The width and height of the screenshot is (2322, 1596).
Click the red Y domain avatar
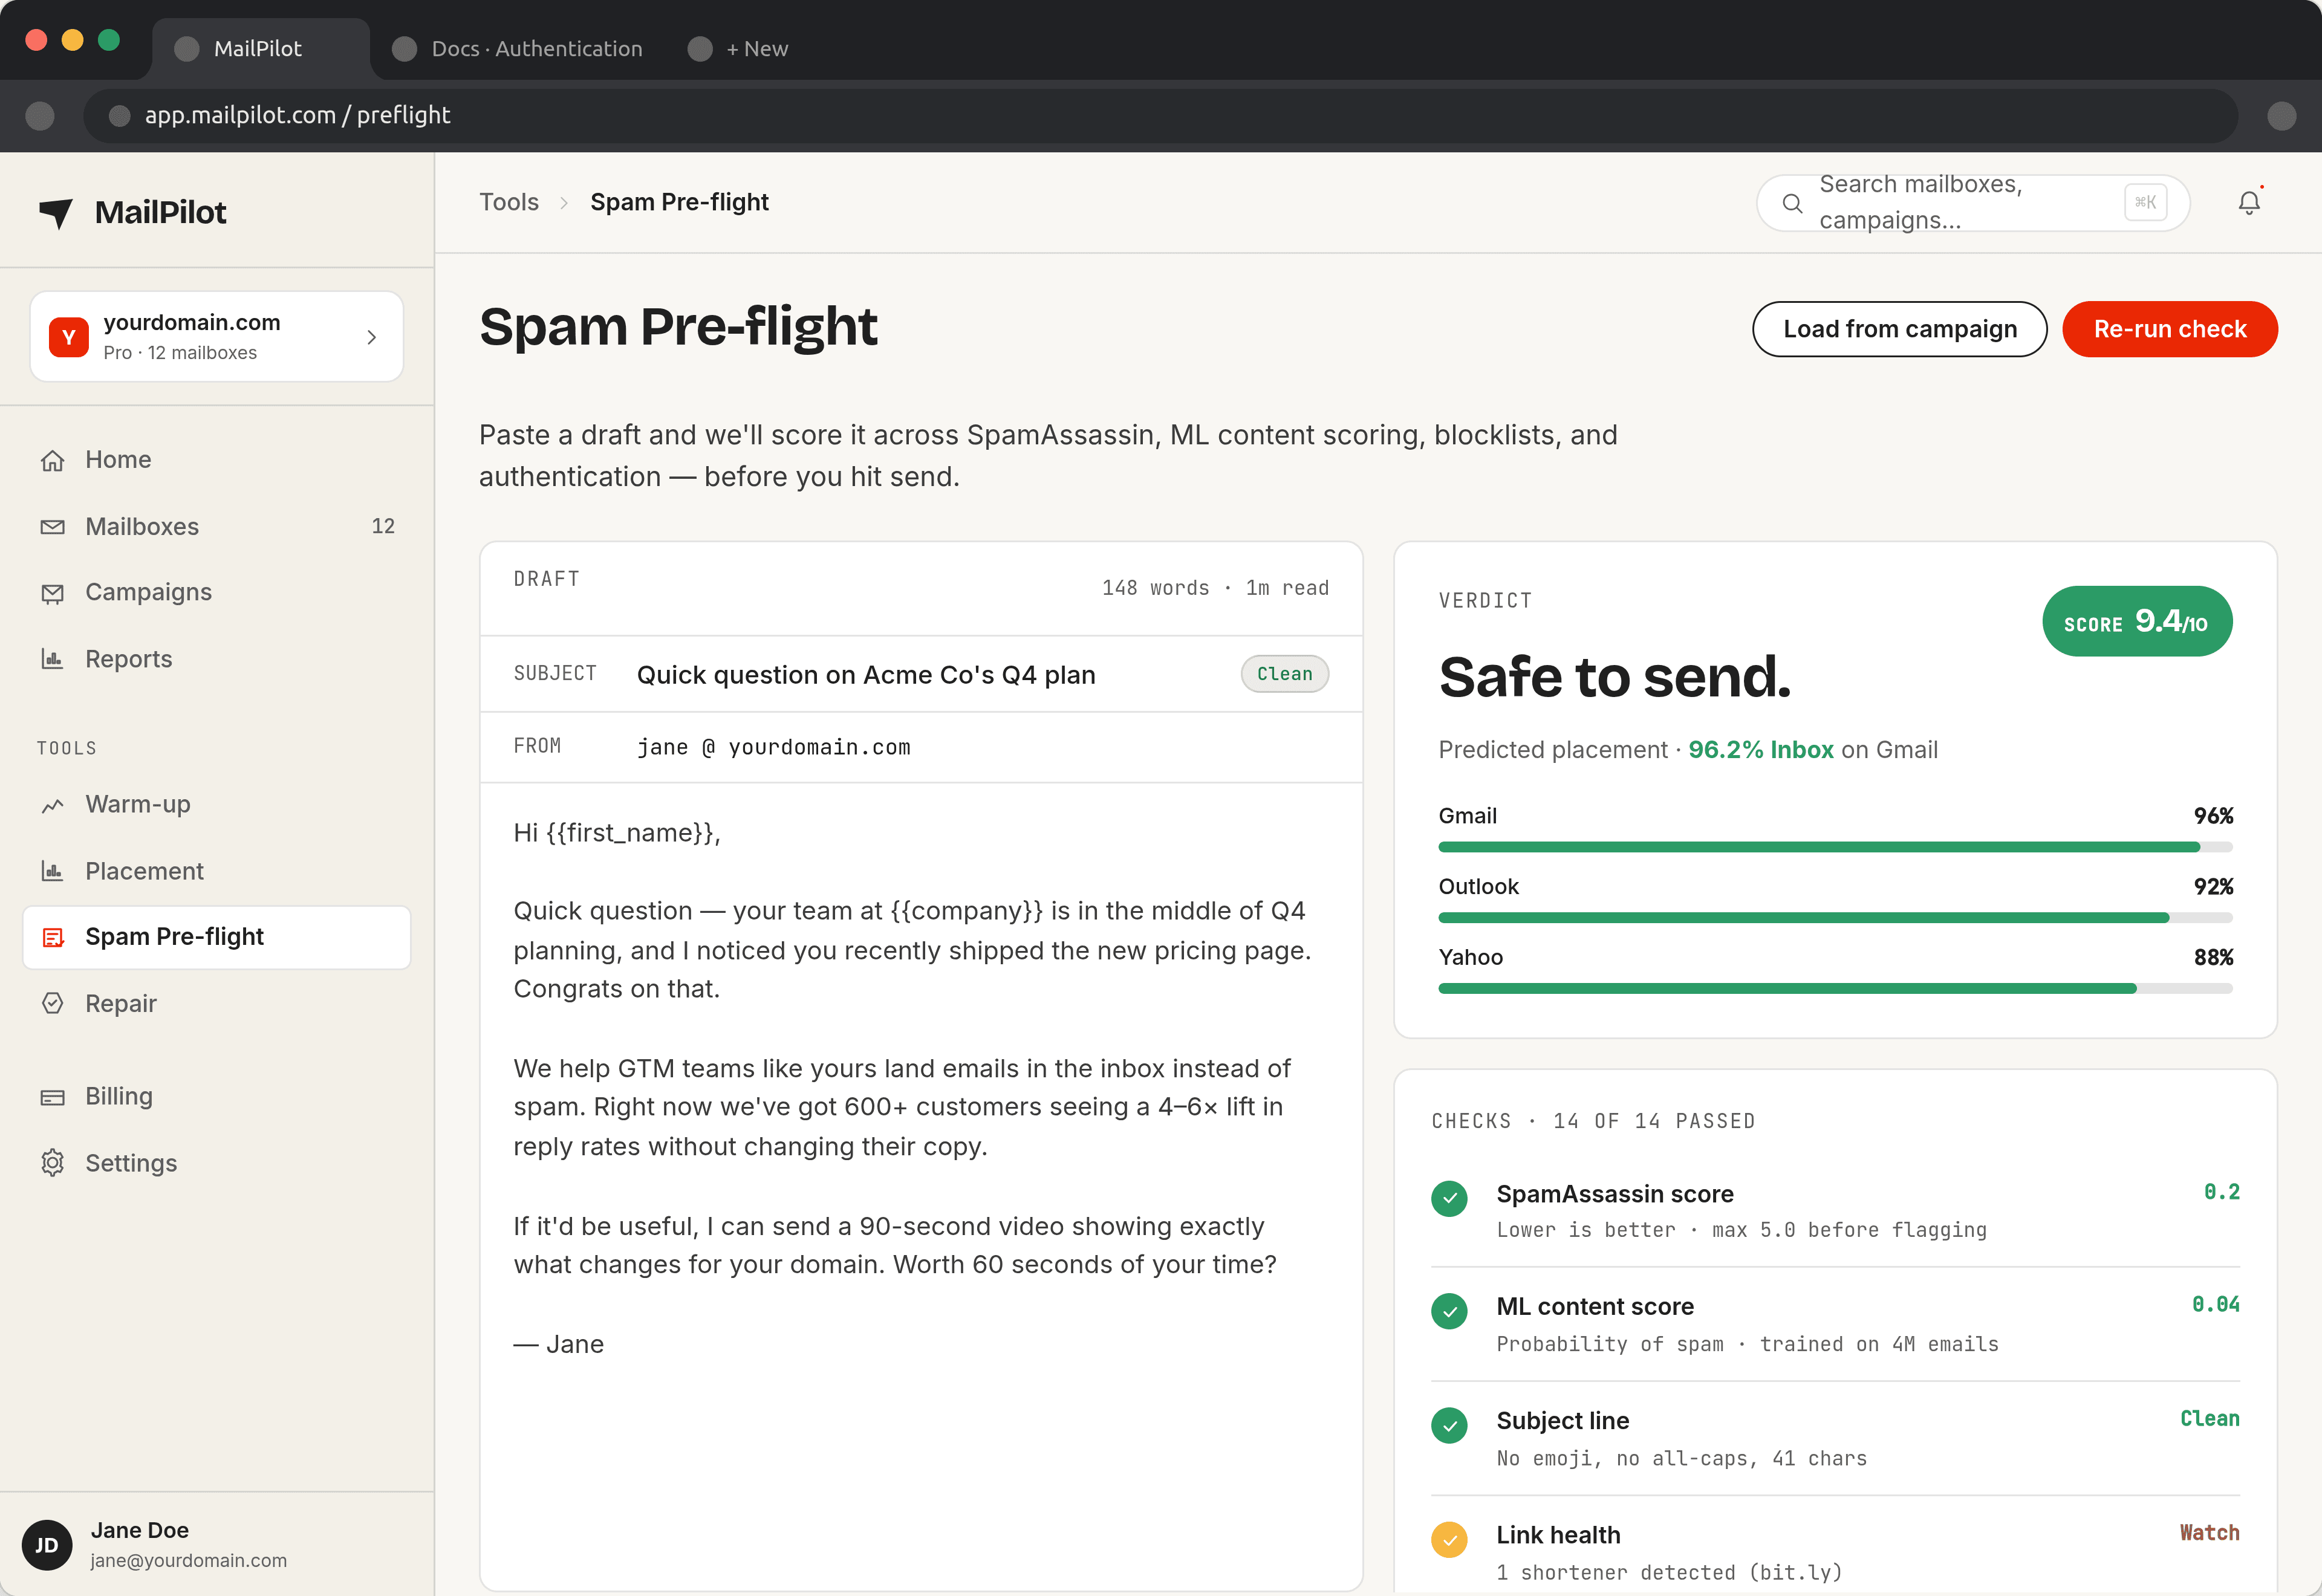point(69,337)
